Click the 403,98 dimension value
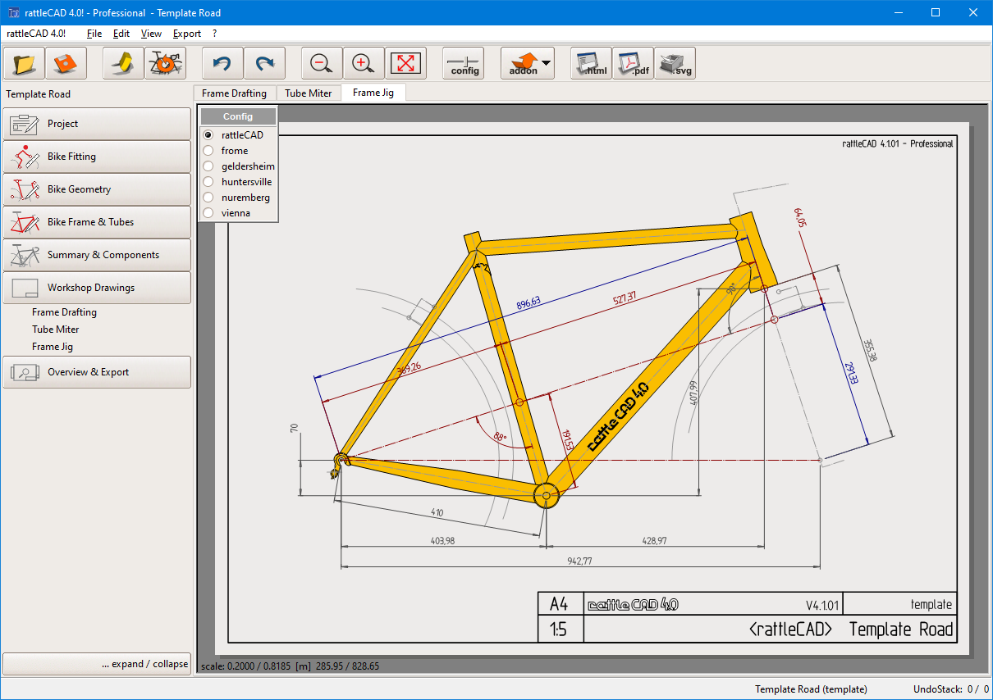The image size is (993, 700). pyautogui.click(x=442, y=539)
